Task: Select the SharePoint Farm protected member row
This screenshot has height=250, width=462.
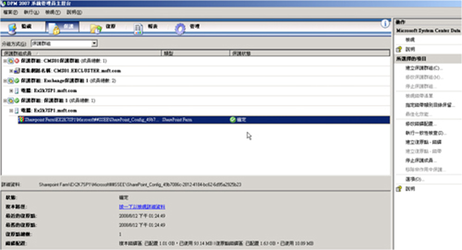Action: (204, 120)
